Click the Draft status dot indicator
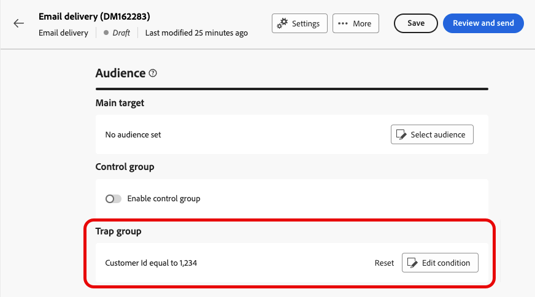The image size is (535, 297). (x=106, y=33)
